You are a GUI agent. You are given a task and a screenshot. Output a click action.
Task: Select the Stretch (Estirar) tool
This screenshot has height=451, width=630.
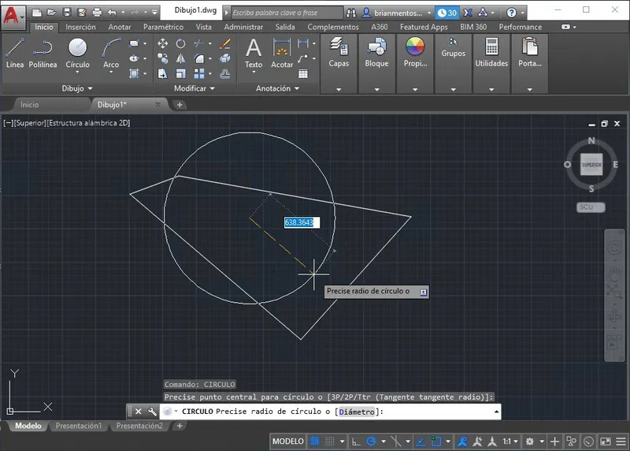tap(163, 73)
